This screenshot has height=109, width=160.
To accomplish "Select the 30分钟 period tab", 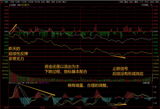I will (x=30, y=2).
